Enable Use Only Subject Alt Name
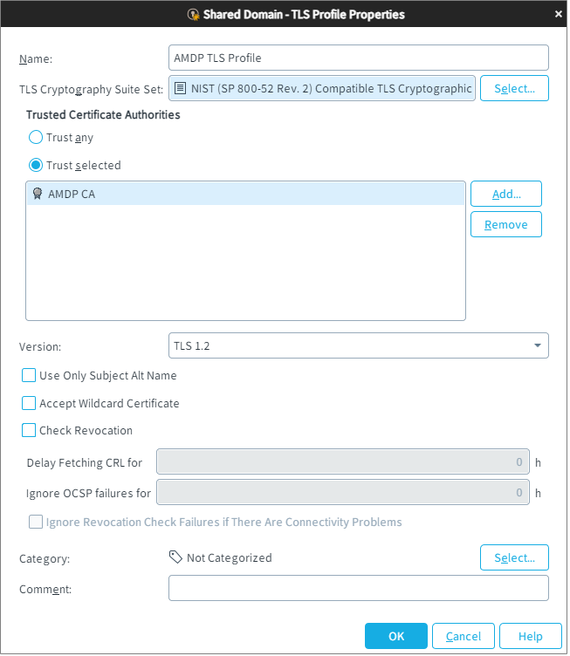The image size is (570, 656). pyautogui.click(x=30, y=376)
